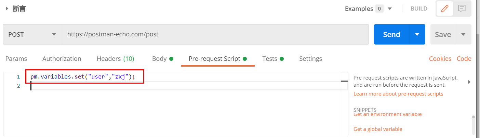Open the Examples dropdown arrow
This screenshot has width=480, height=138.
tap(390, 9)
